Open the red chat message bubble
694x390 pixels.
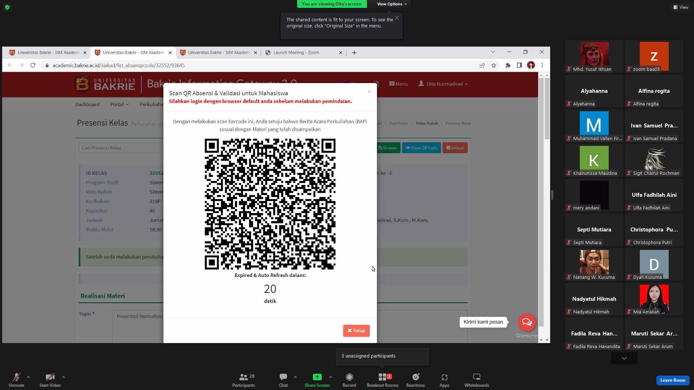(x=527, y=322)
